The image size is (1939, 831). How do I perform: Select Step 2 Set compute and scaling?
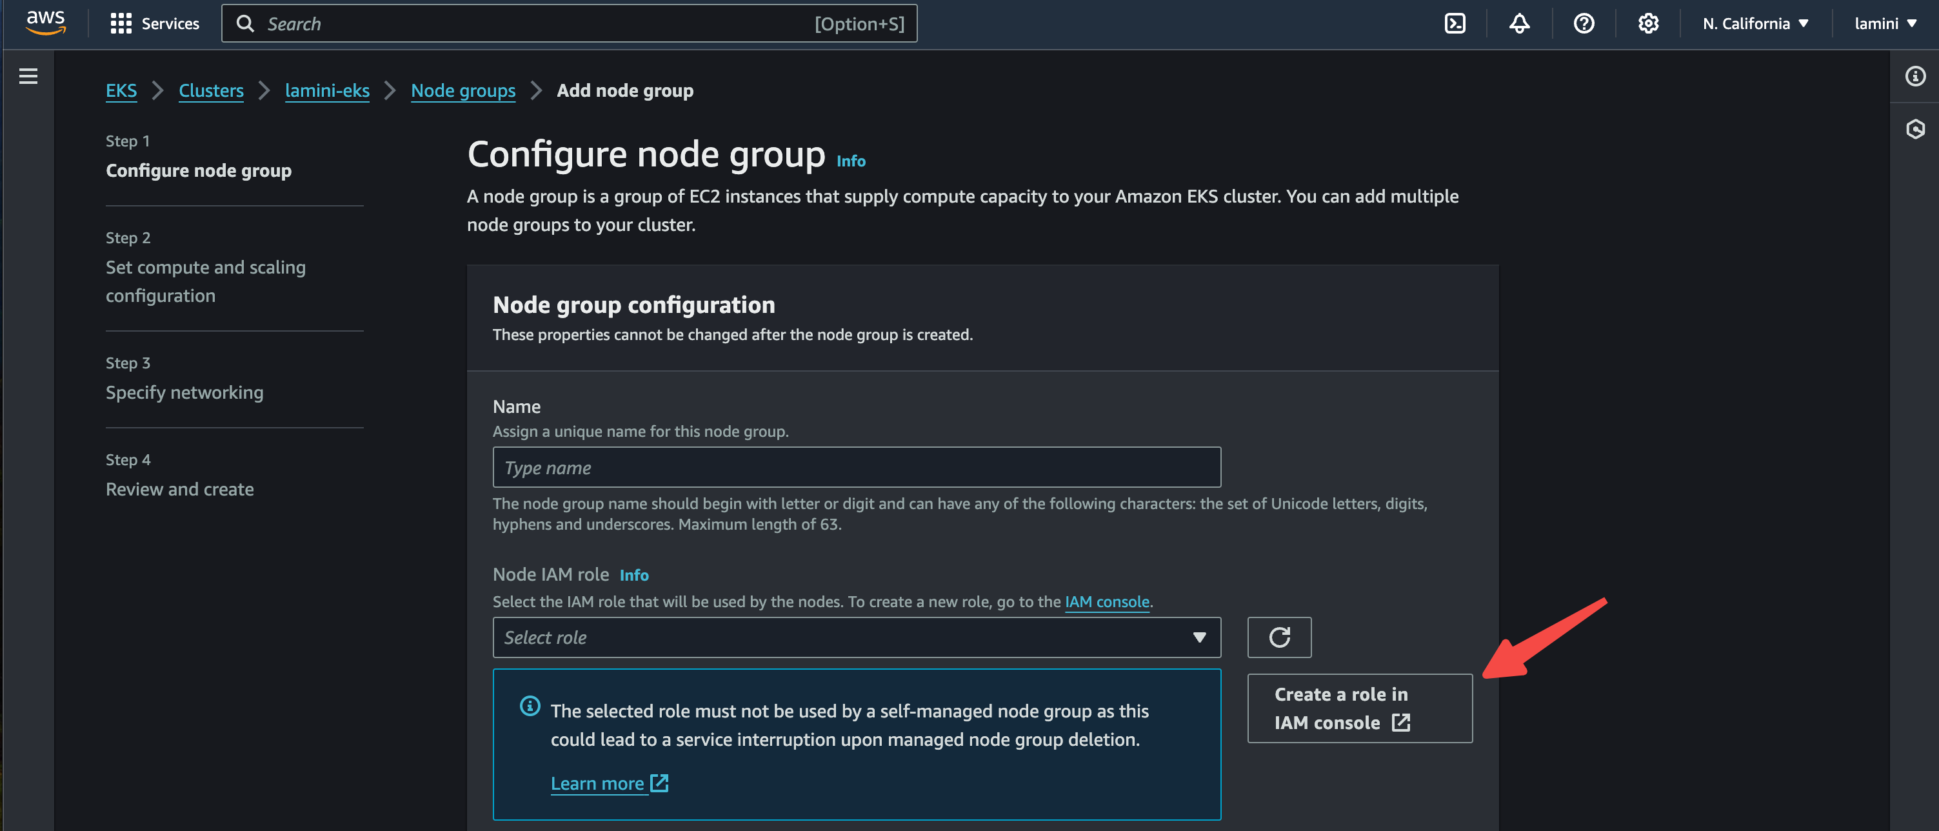pyautogui.click(x=206, y=281)
